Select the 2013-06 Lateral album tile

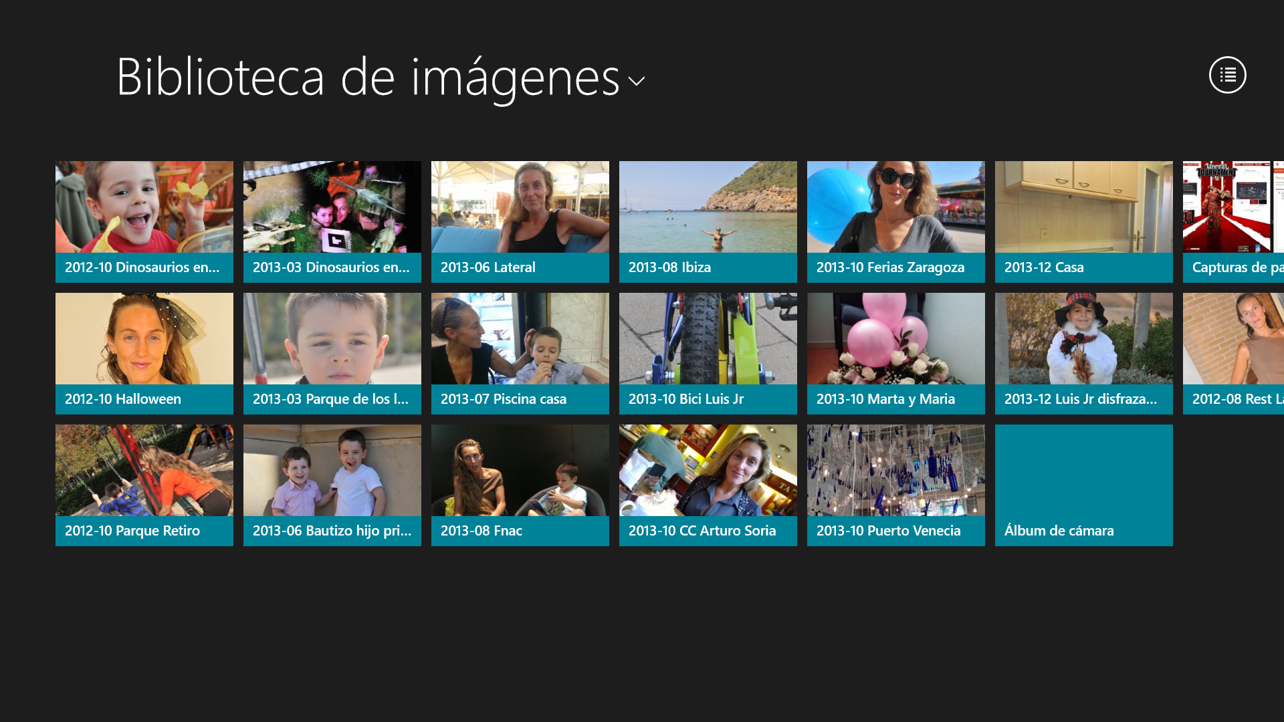[x=520, y=221]
